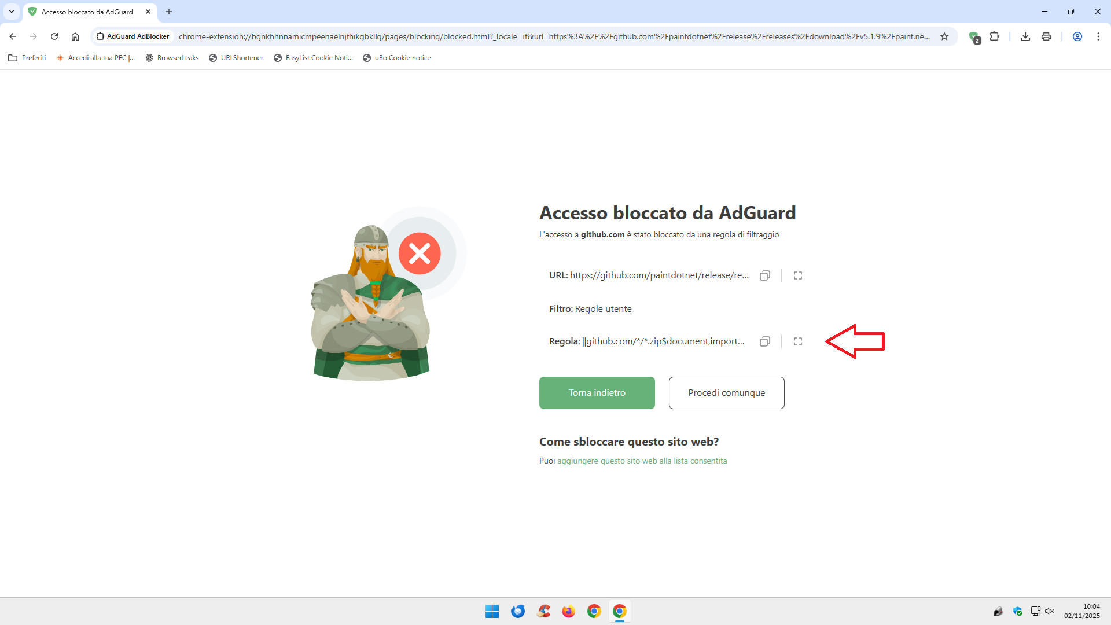Open the uBo Cookie notice bookmark
This screenshot has height=625, width=1111.
397,58
